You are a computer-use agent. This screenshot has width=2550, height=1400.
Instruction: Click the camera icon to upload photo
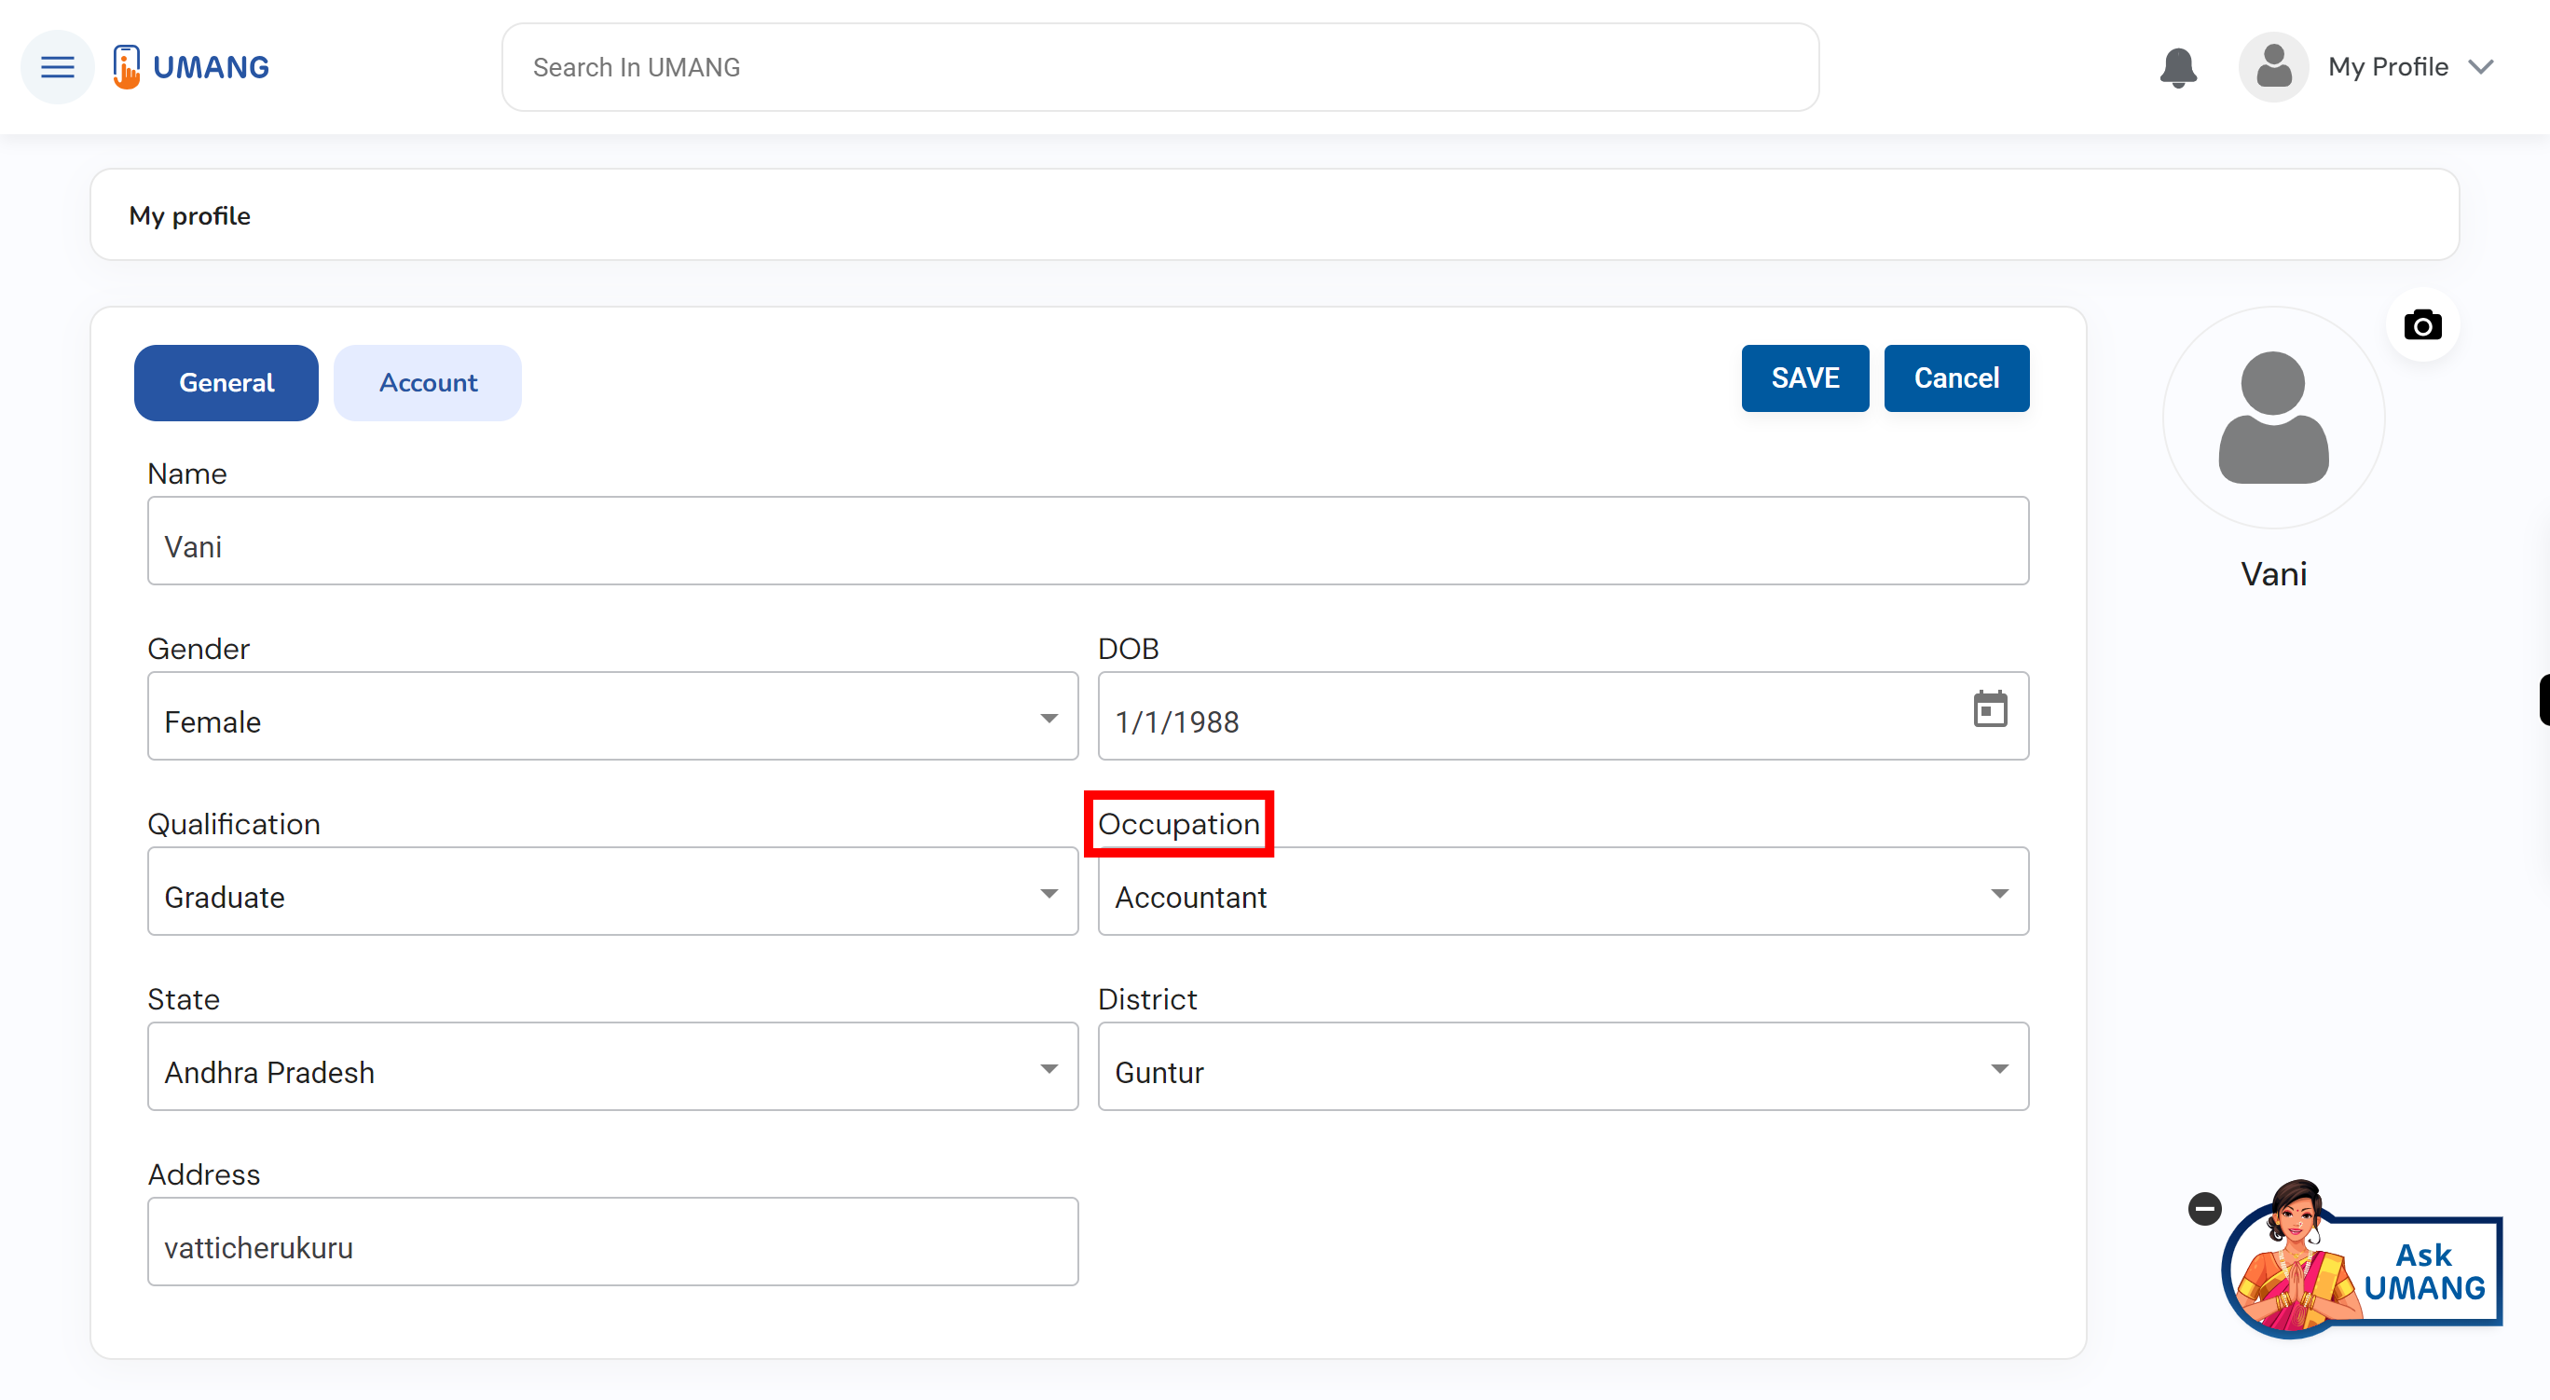pos(2420,324)
